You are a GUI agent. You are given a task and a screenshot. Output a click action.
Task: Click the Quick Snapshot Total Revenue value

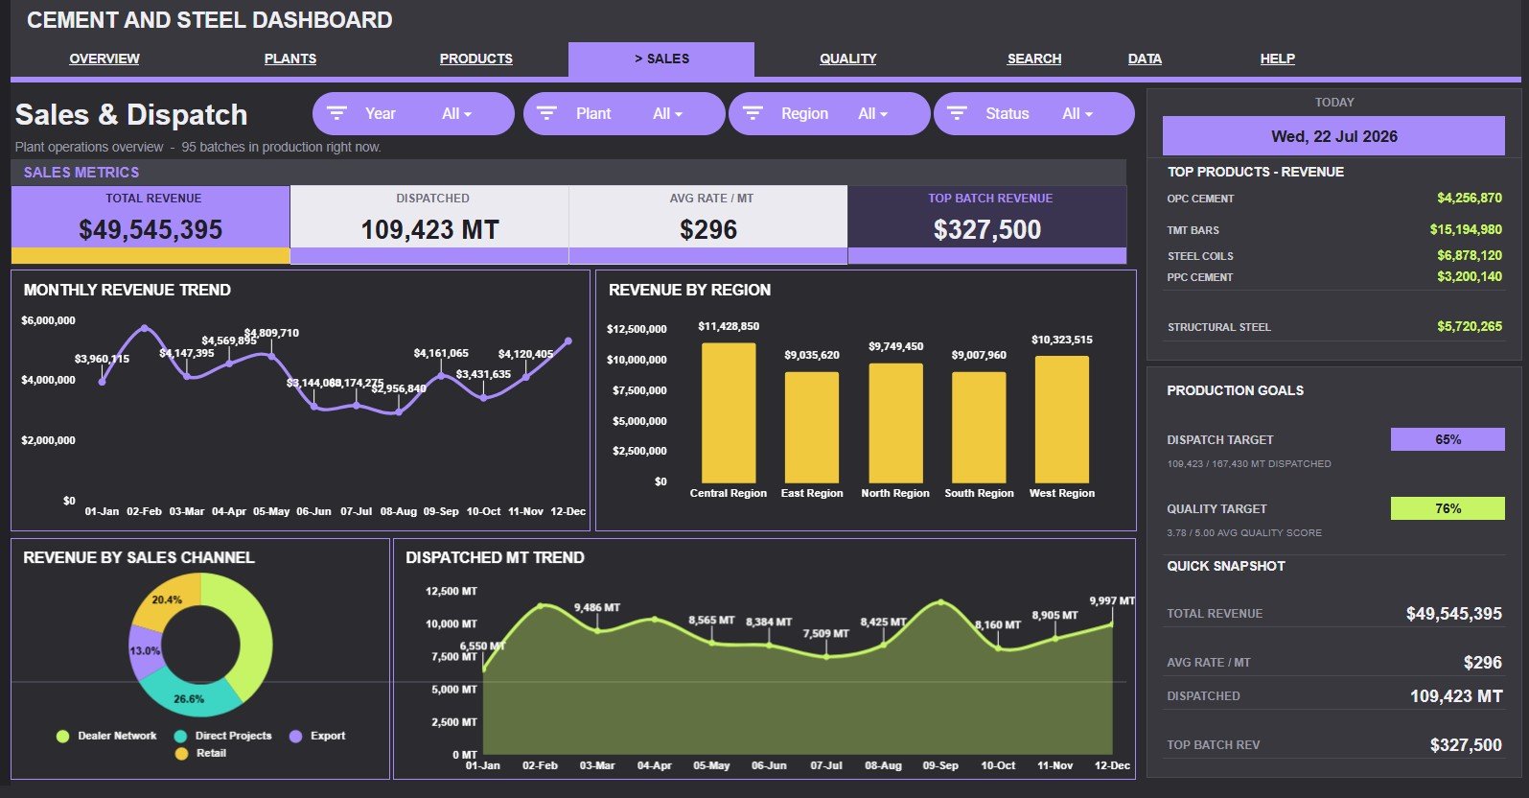[x=1453, y=614]
